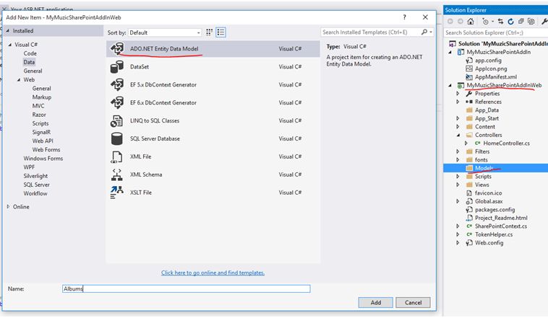Open the Sort by Default dropdown
The image size is (548, 318).
165,32
